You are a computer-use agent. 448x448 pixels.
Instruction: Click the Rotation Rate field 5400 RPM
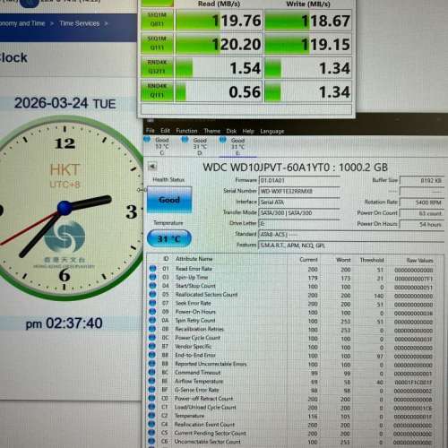pos(422,202)
